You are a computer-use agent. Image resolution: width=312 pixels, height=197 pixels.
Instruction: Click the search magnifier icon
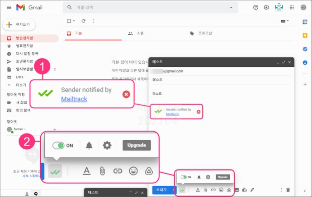coord(69,7)
